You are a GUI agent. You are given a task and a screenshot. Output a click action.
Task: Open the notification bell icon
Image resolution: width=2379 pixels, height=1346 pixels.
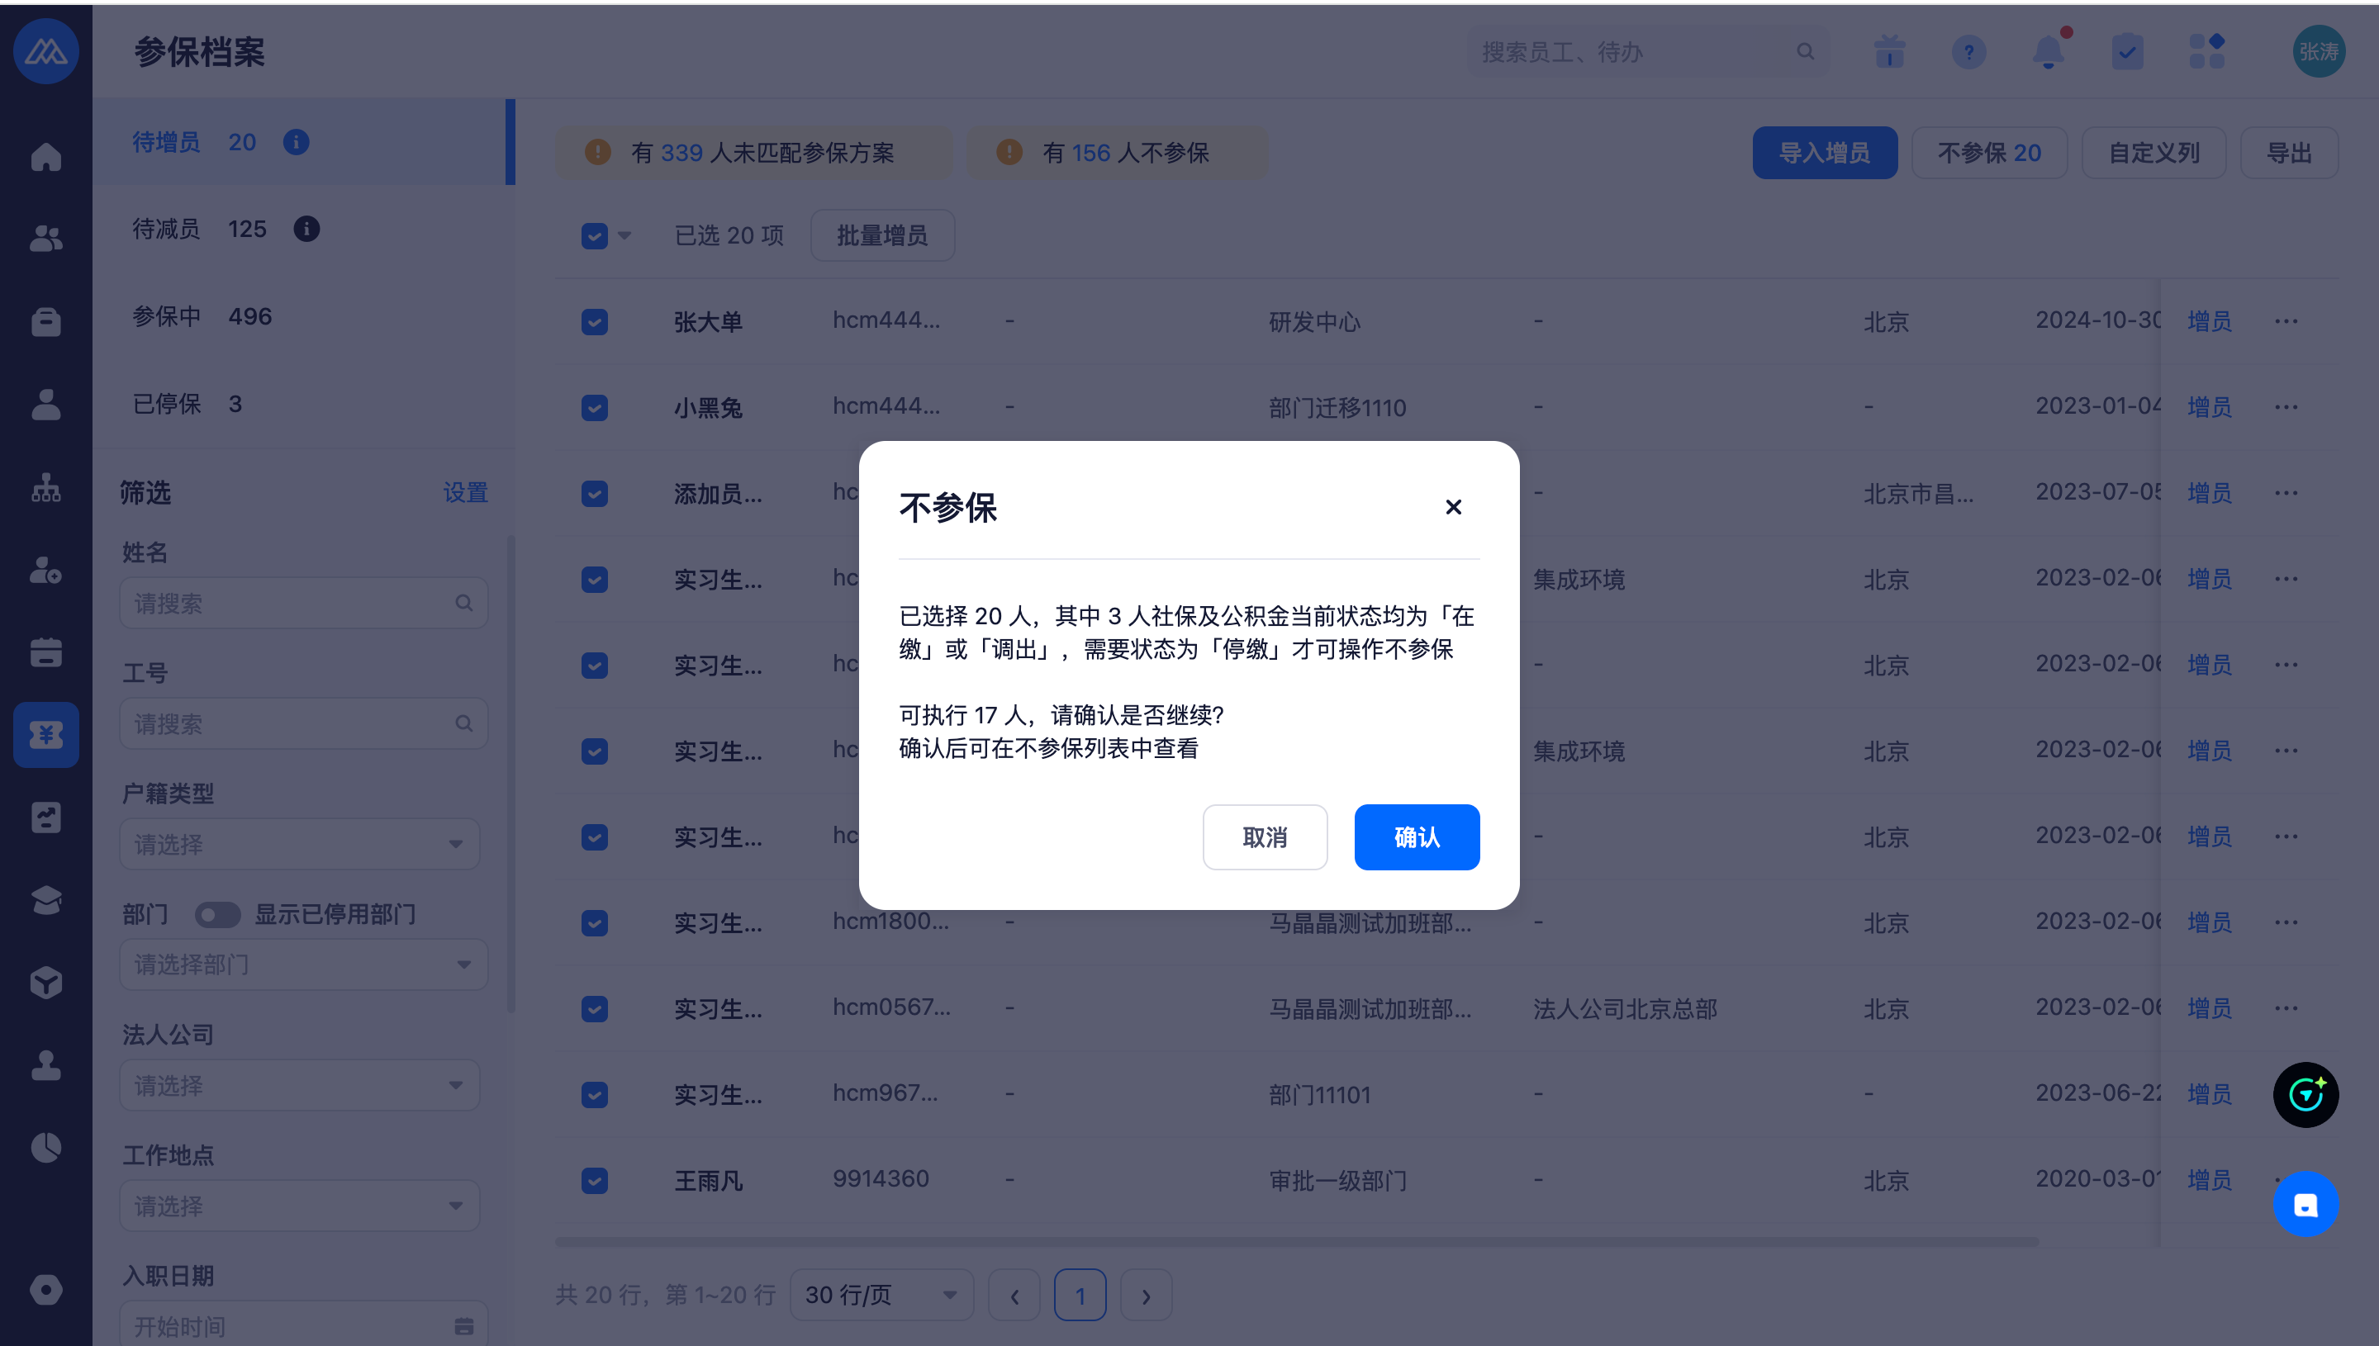(2048, 52)
